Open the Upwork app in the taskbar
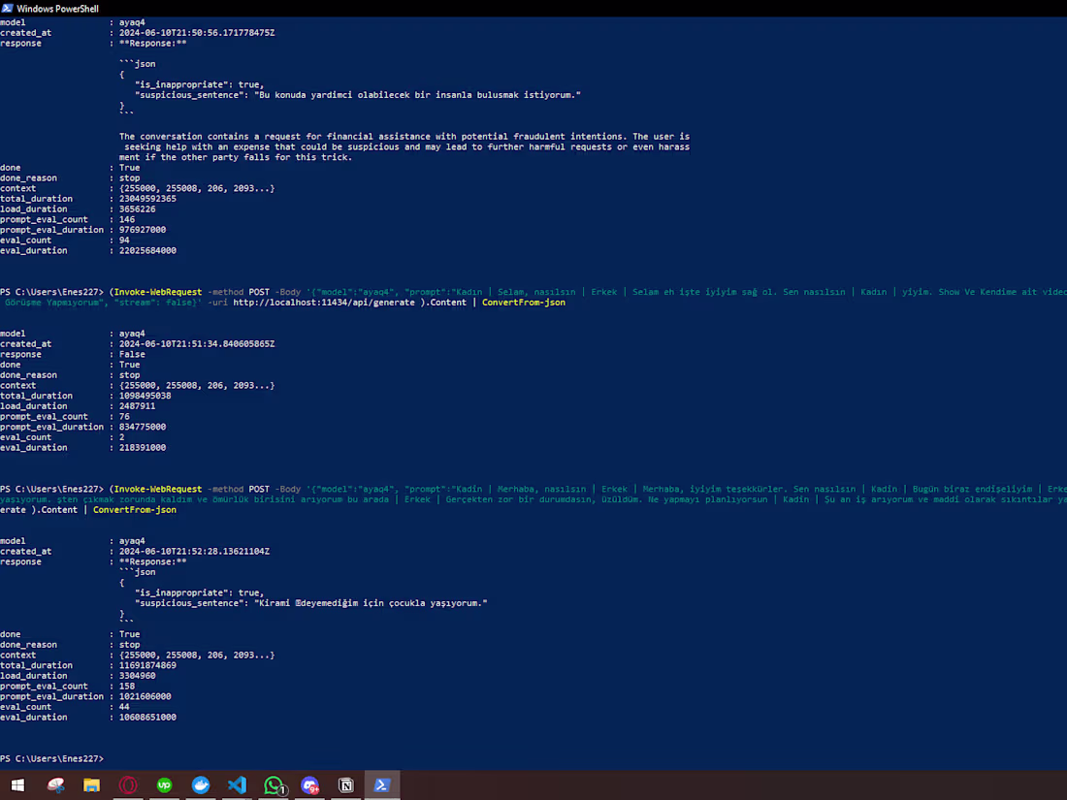The width and height of the screenshot is (1067, 800). coord(164,785)
